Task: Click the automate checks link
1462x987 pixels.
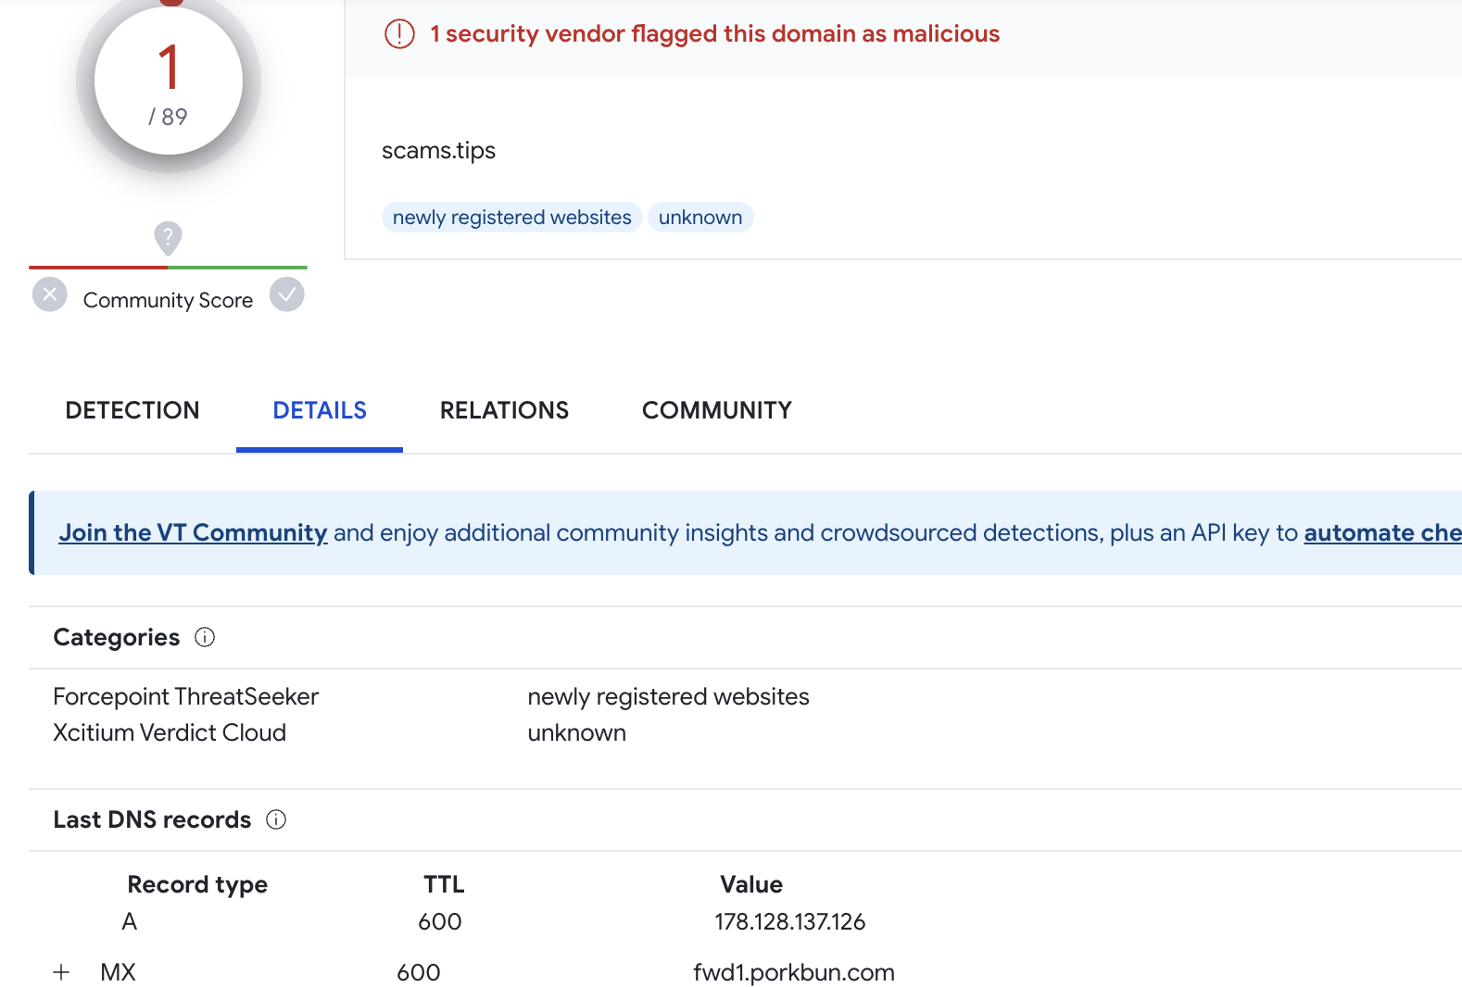Action: click(x=1382, y=533)
